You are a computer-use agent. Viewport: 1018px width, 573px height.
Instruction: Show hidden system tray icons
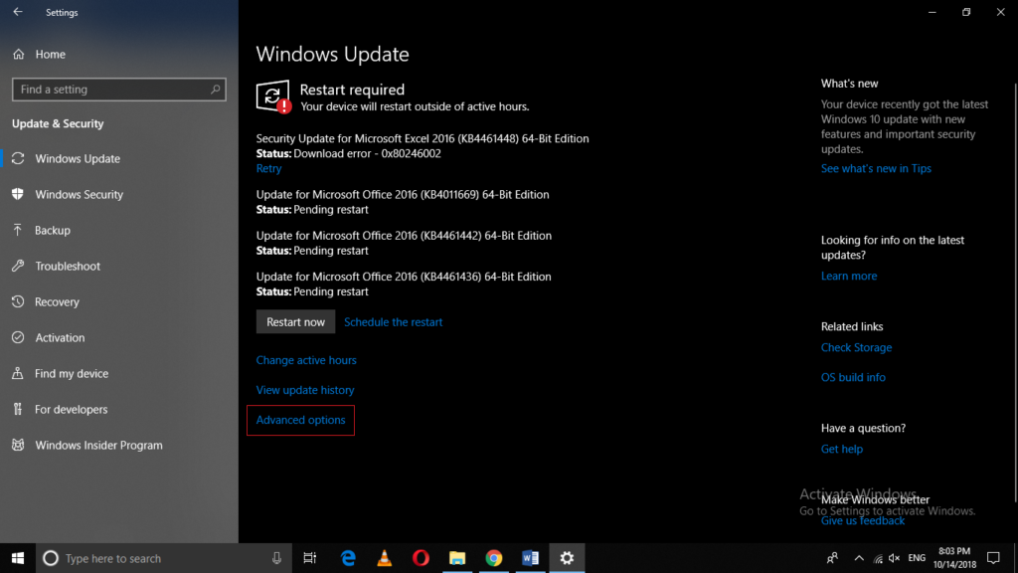click(859, 558)
